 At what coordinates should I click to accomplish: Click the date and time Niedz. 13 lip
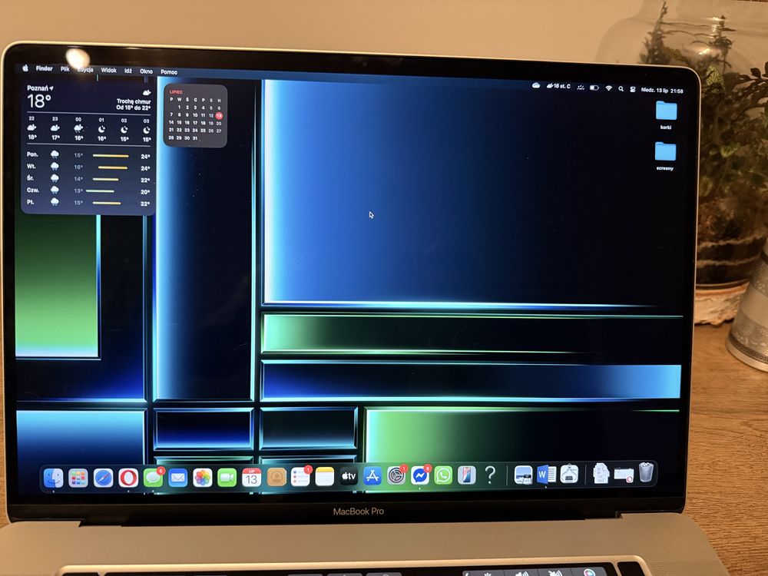click(x=662, y=90)
